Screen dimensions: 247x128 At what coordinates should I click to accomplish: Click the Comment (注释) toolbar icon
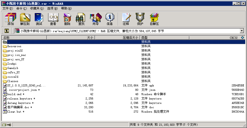(x=126, y=19)
